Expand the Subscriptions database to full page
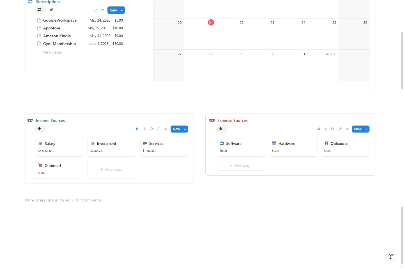Viewport: 404px width, 269px height. (x=95, y=10)
